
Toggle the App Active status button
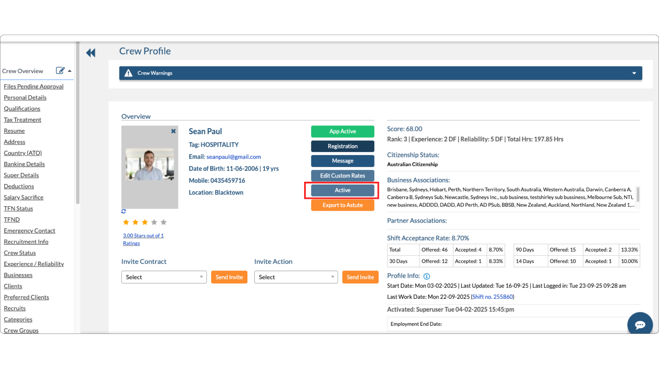point(342,132)
